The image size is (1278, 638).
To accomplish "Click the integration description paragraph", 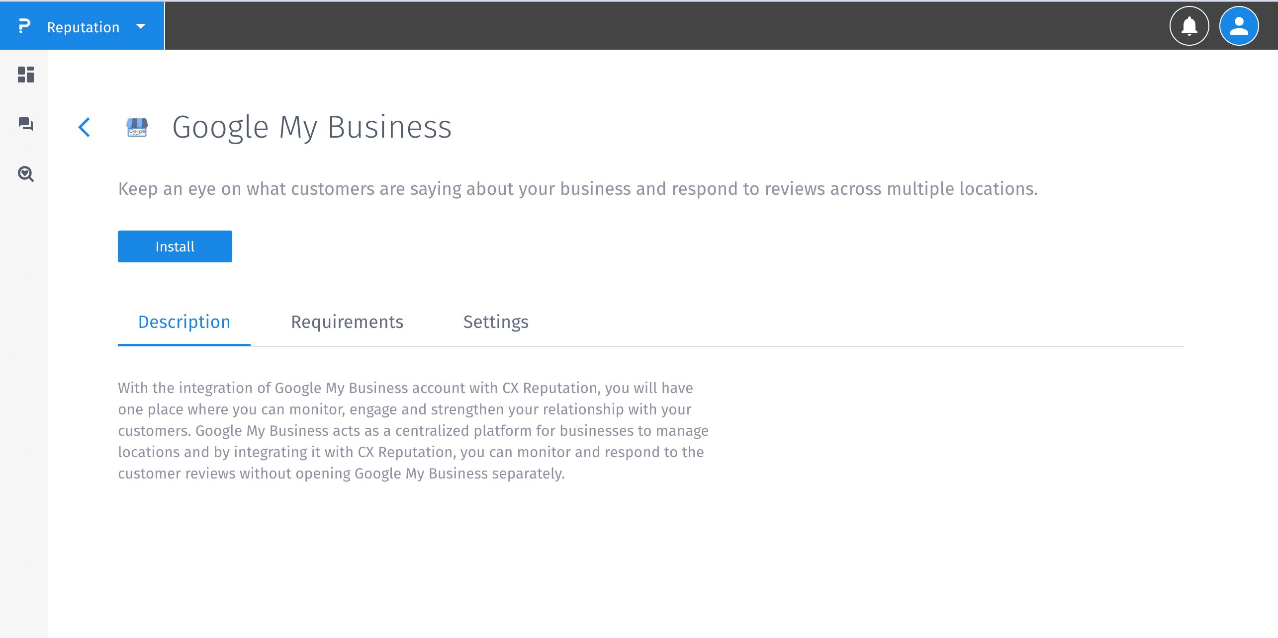I will [413, 430].
